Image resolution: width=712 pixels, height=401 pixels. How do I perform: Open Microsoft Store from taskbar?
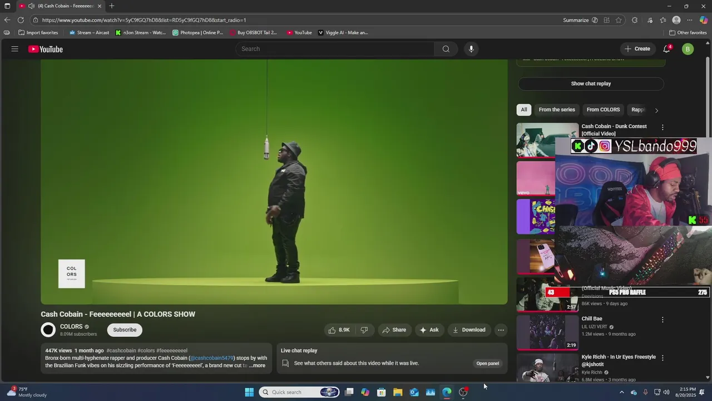click(x=382, y=392)
